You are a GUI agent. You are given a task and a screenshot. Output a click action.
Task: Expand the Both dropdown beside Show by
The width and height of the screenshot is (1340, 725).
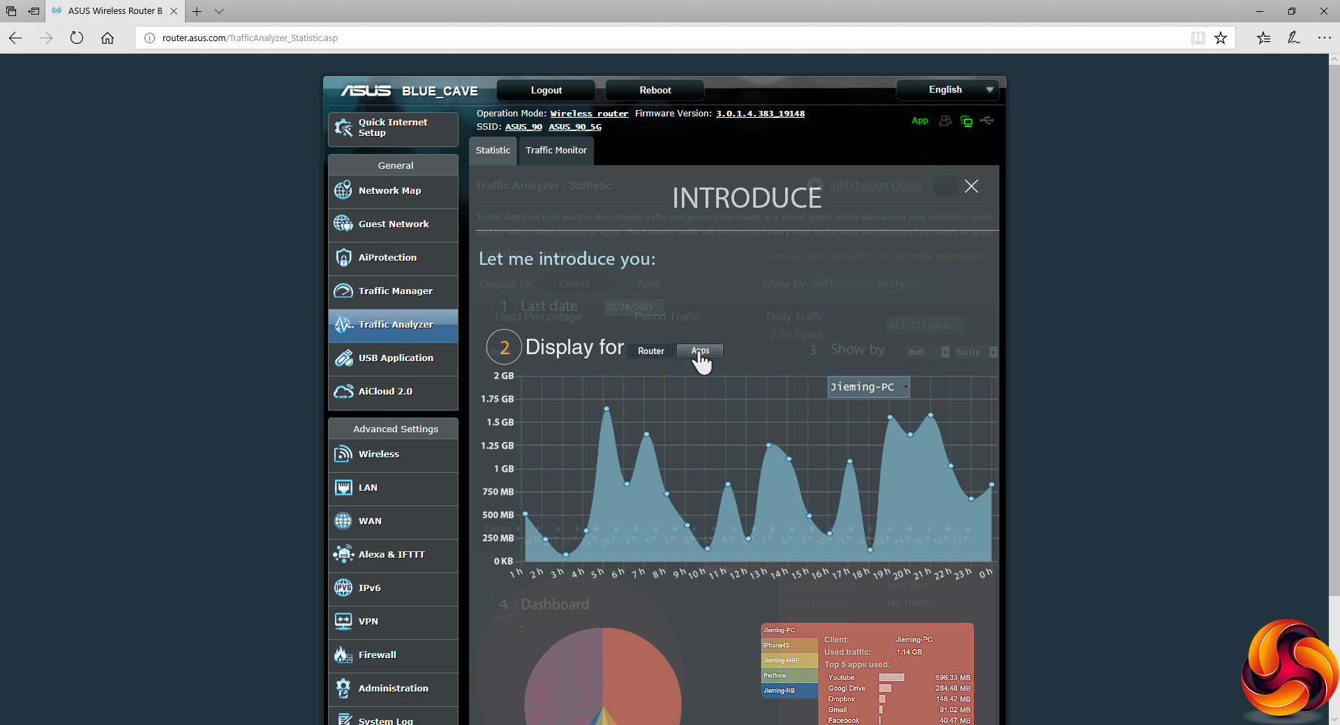click(x=928, y=352)
